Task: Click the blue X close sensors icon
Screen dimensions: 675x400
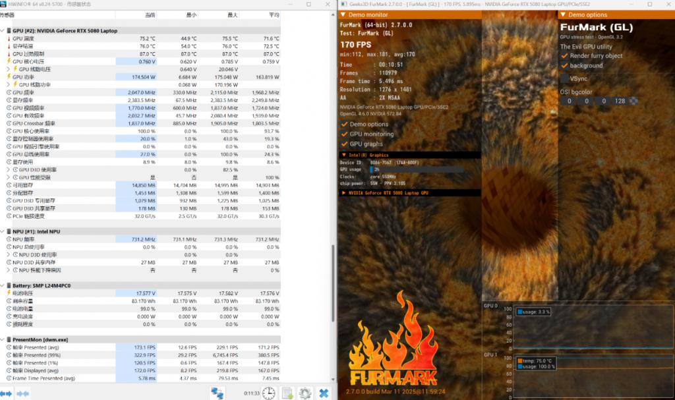Action: pos(324,393)
